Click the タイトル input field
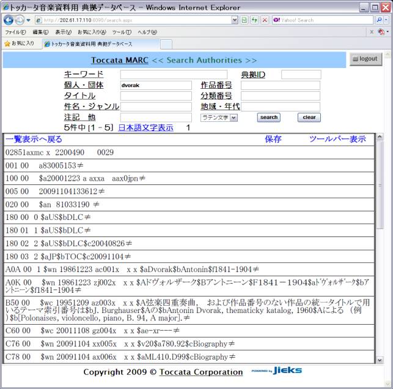This screenshot has height=389, width=393. pos(156,96)
